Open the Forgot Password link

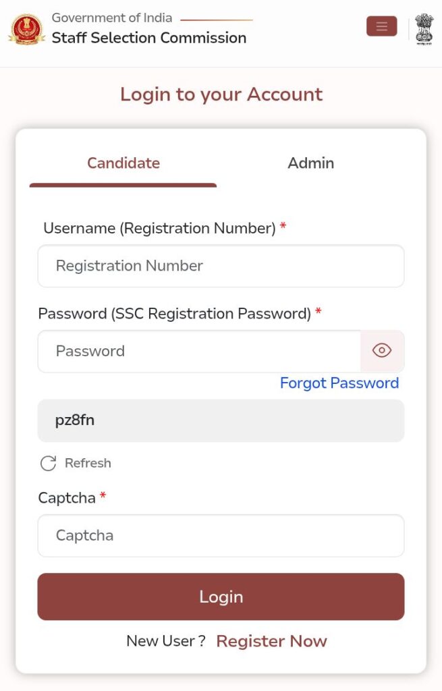click(339, 383)
